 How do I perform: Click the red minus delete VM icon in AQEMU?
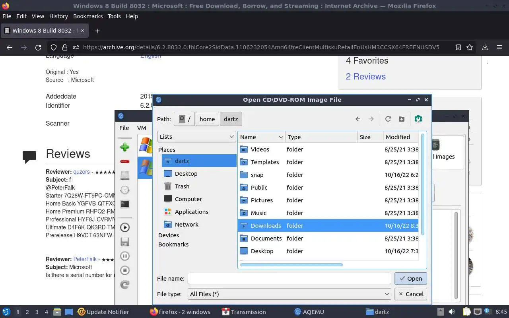[125, 161]
